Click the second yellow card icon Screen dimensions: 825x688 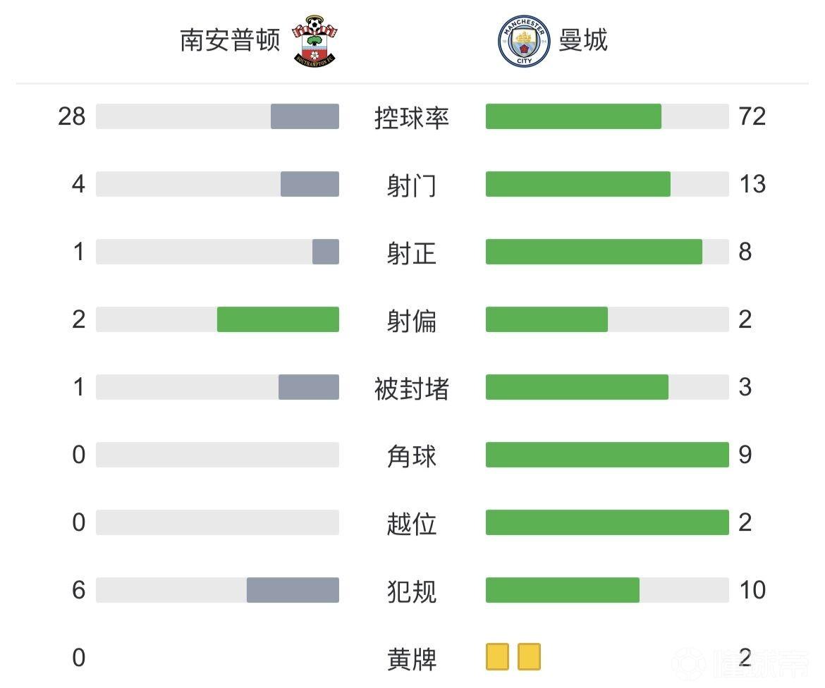(x=529, y=657)
